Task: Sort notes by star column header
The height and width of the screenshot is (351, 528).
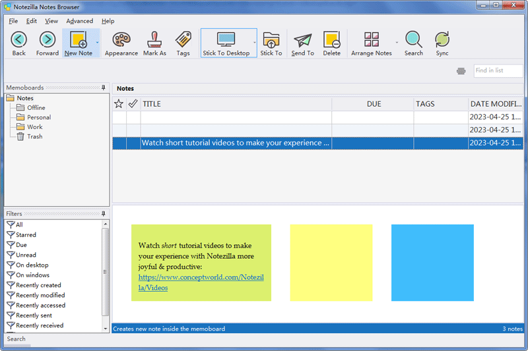Action: tap(119, 104)
